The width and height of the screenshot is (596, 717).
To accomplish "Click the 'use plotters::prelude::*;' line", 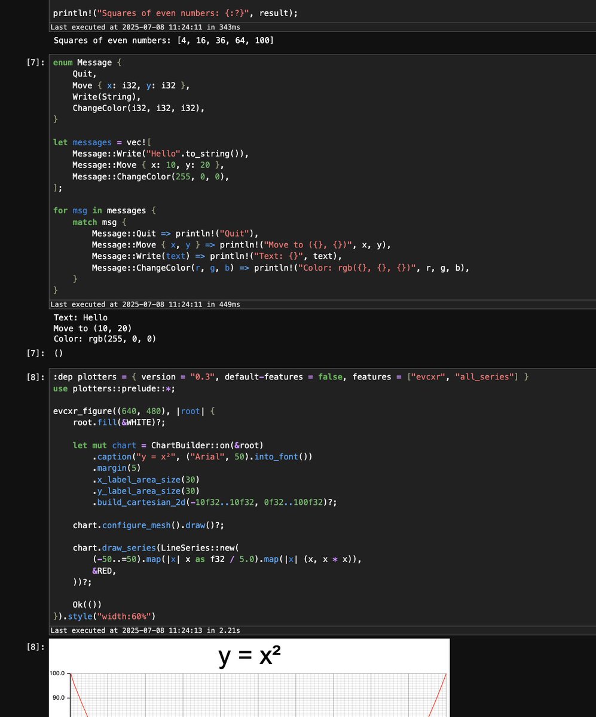I will pyautogui.click(x=114, y=388).
